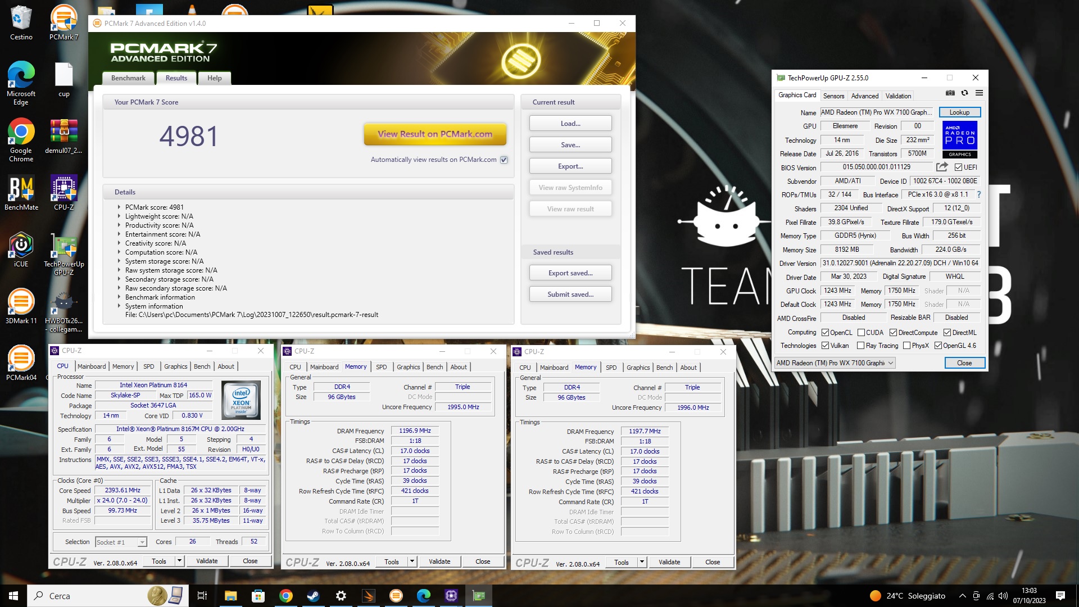Open the Socket #1 selection dropdown
1079x607 pixels.
pyautogui.click(x=121, y=542)
